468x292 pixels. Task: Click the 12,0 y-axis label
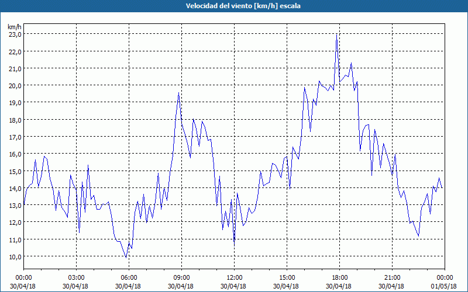(15, 222)
